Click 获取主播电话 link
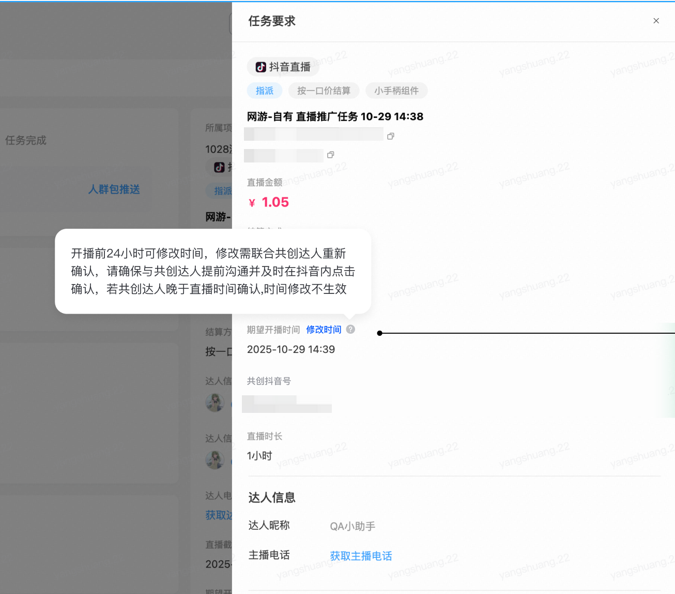This screenshot has height=594, width=675. [x=361, y=556]
